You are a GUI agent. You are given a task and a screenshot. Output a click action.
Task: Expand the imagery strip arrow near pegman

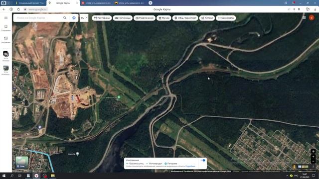point(313,167)
